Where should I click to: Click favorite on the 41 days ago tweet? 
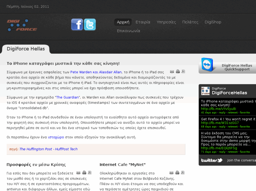[245, 112]
